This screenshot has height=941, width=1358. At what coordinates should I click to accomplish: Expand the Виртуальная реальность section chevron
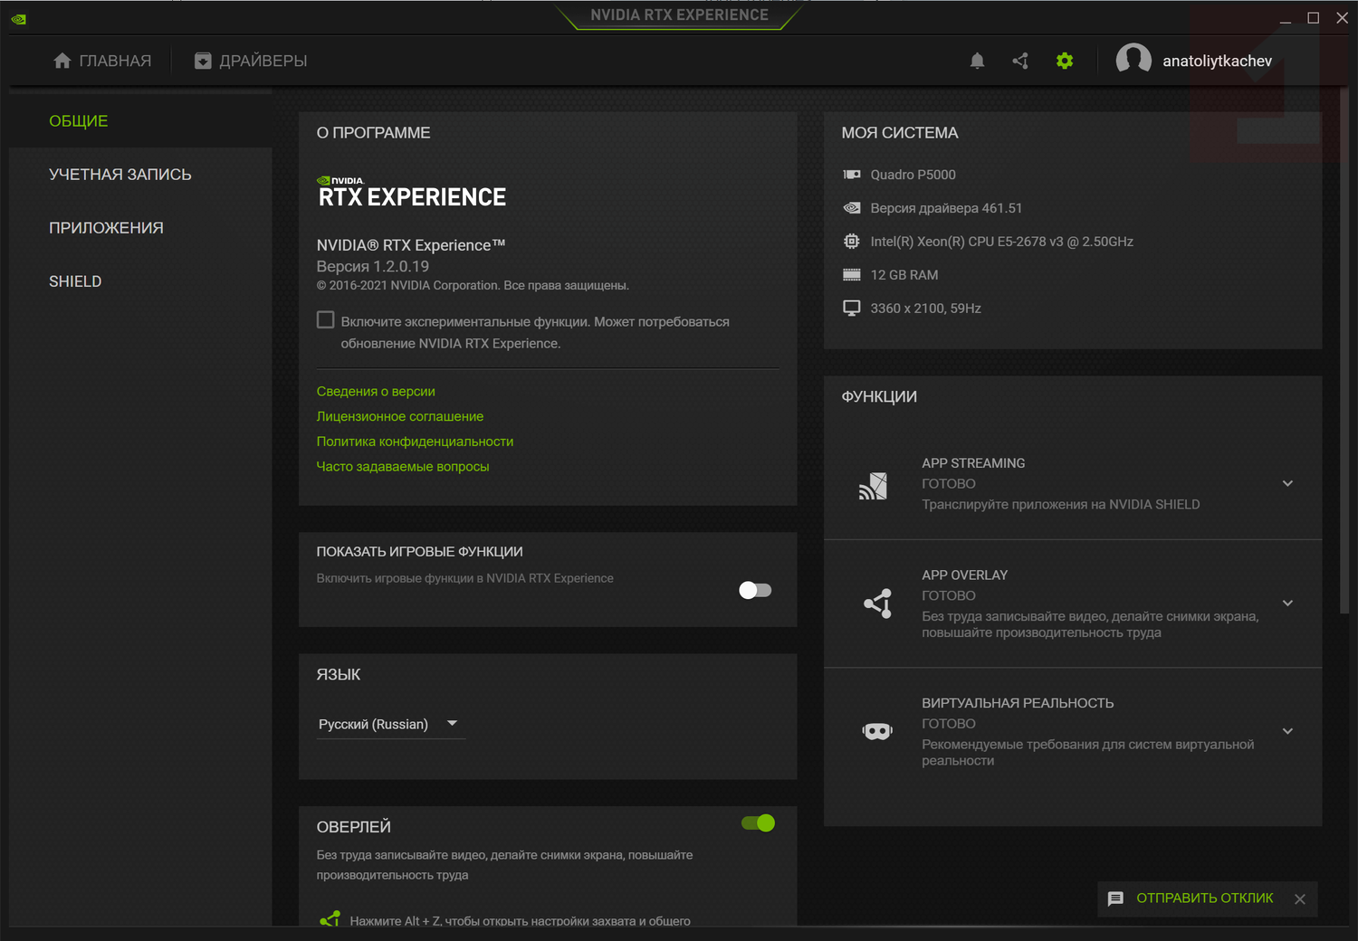[1287, 731]
